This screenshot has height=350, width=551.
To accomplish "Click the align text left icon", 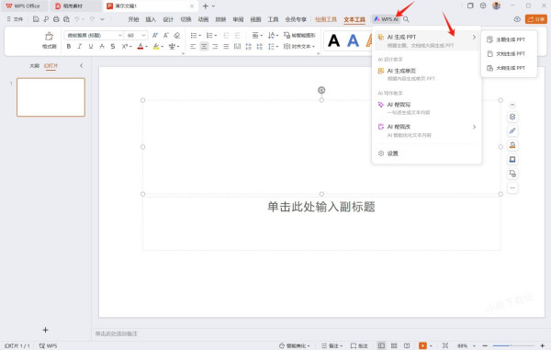I will 193,46.
